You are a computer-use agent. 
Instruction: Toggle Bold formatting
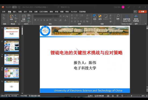pos(35,20)
